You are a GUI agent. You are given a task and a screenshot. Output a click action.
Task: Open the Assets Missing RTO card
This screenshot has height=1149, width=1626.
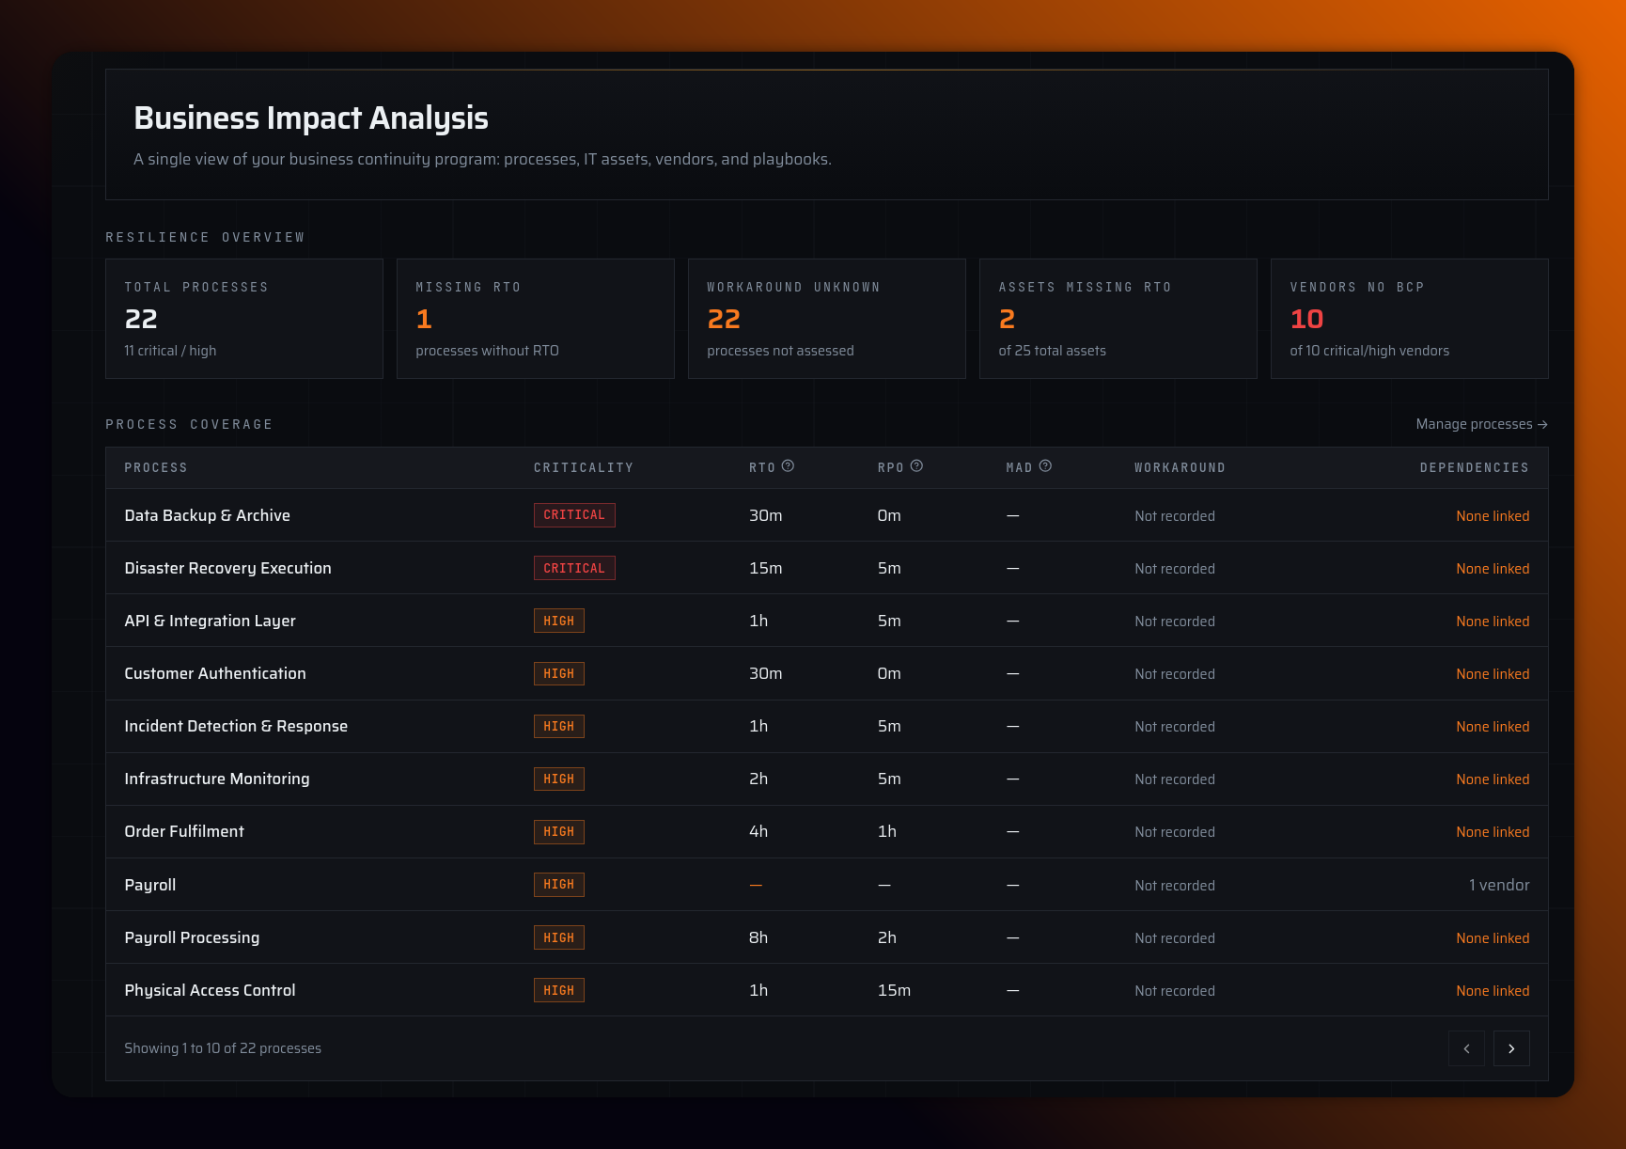[1118, 319]
